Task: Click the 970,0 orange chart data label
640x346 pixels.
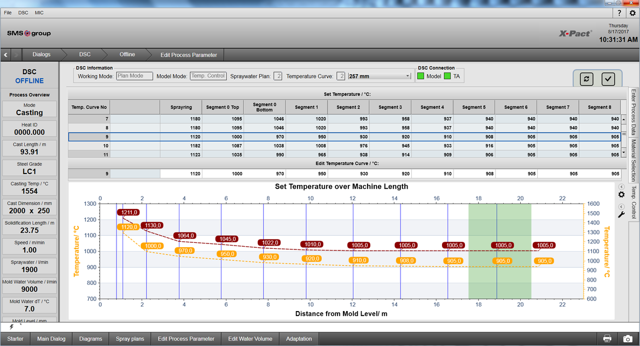Action: tap(185, 250)
